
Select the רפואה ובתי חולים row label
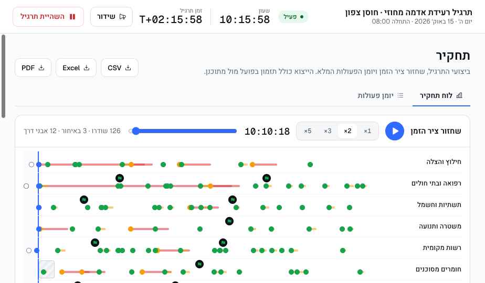[x=436, y=183]
